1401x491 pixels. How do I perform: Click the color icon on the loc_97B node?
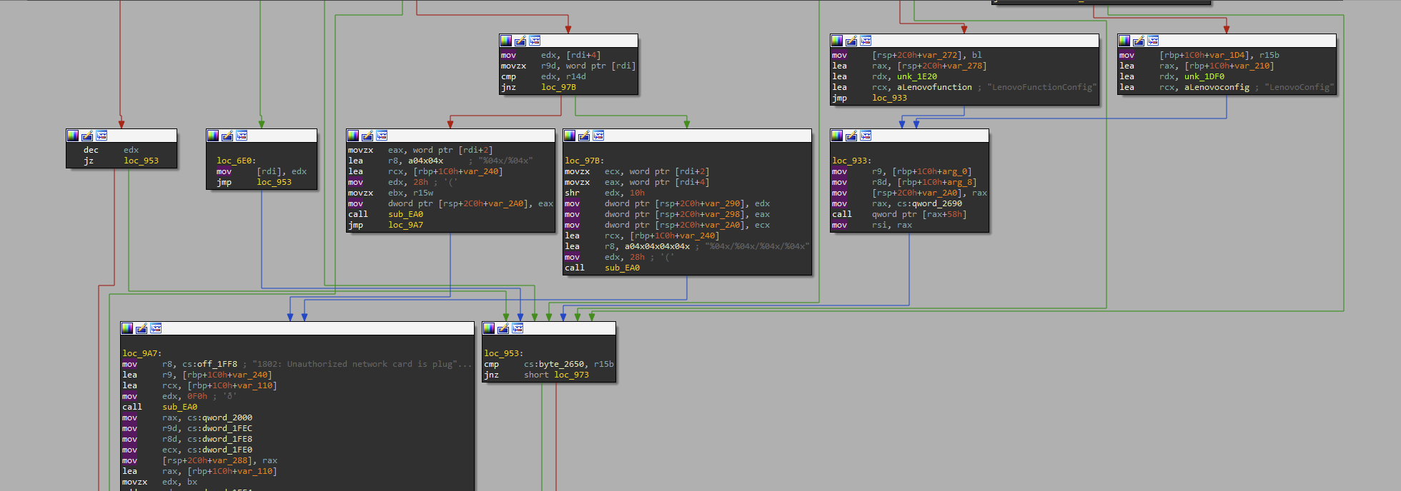click(x=570, y=136)
